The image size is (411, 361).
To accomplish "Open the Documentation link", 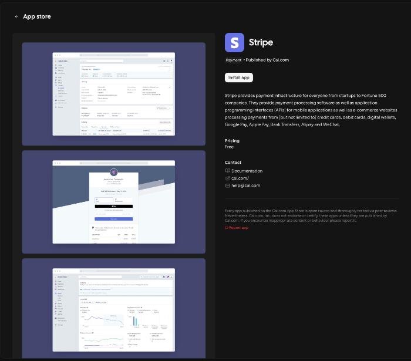I will 247,171.
